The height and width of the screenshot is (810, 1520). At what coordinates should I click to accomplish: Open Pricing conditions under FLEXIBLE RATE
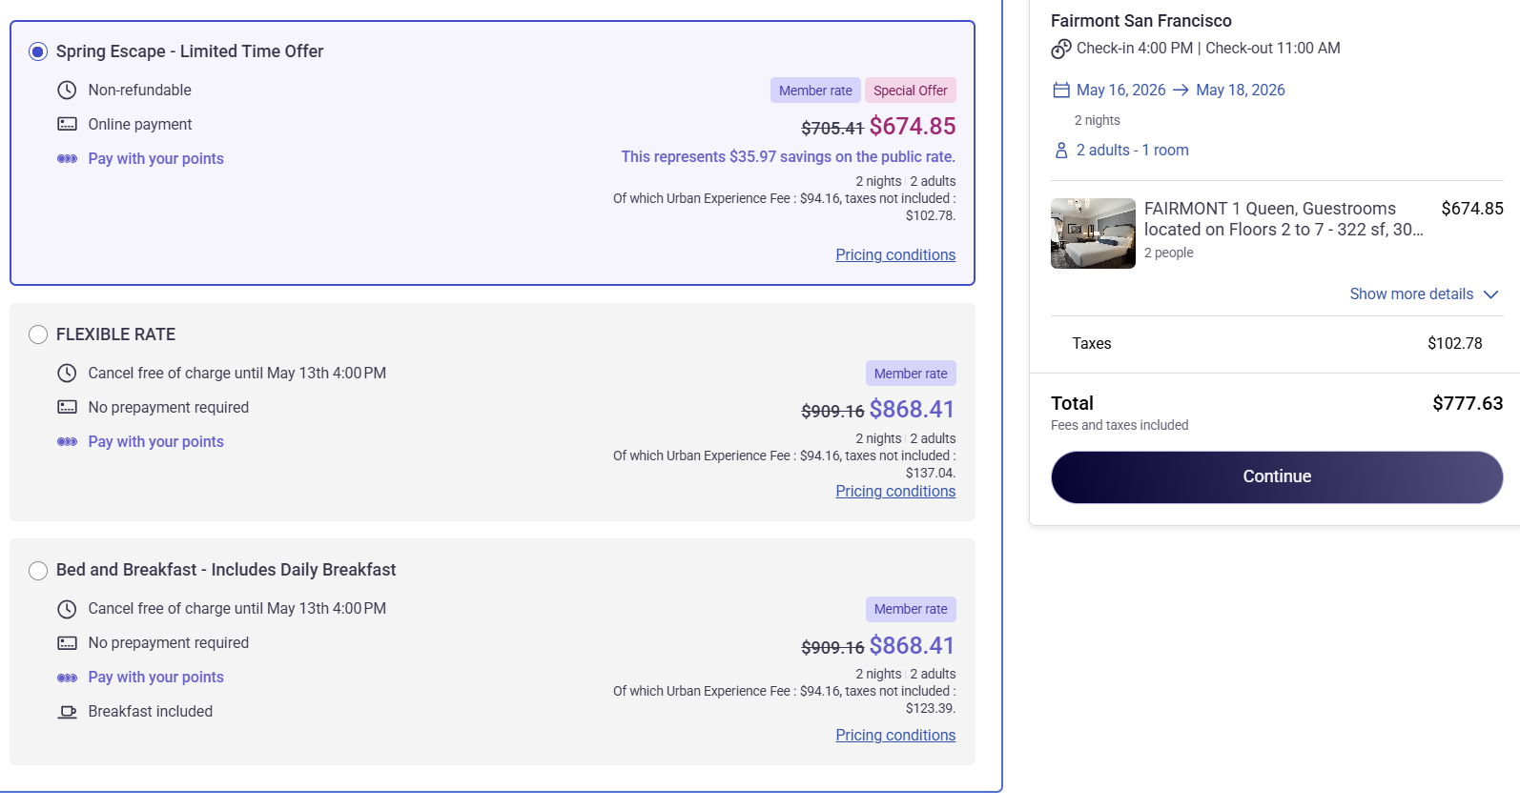pyautogui.click(x=895, y=492)
